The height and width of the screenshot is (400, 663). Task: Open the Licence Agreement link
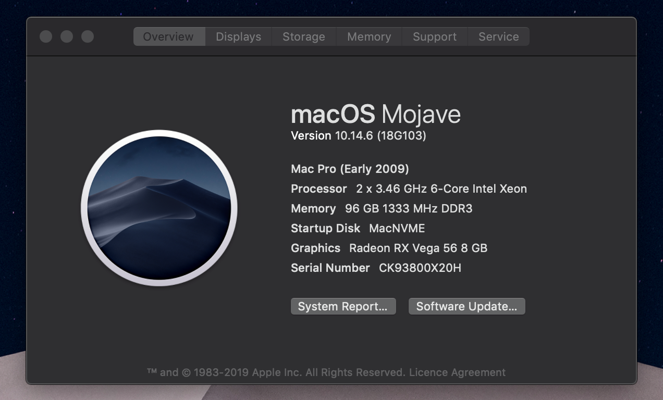pos(457,372)
